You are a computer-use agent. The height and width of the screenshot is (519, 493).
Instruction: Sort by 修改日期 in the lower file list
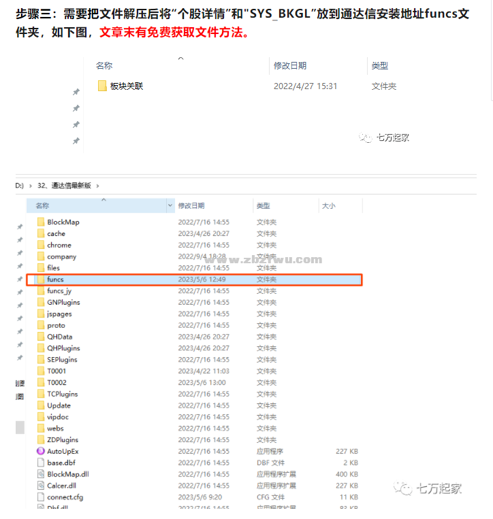(x=191, y=205)
